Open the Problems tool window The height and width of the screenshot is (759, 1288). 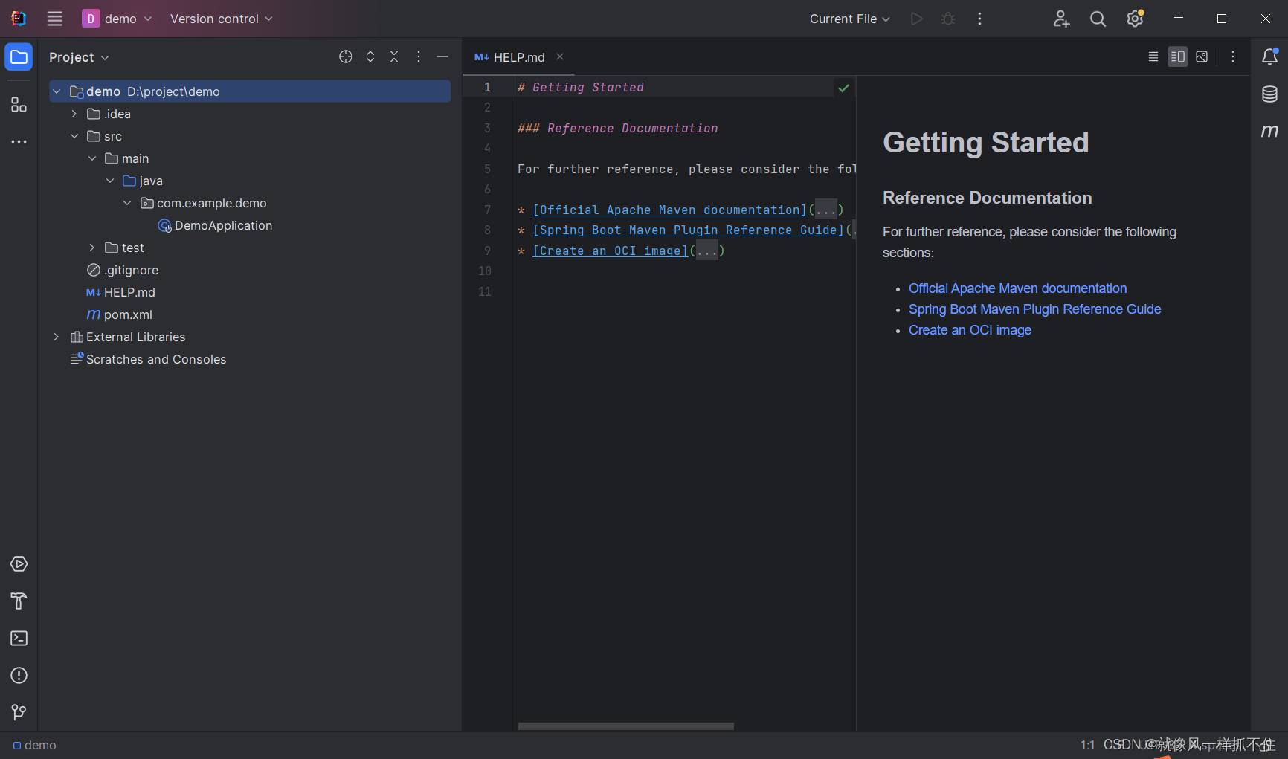pos(19,676)
